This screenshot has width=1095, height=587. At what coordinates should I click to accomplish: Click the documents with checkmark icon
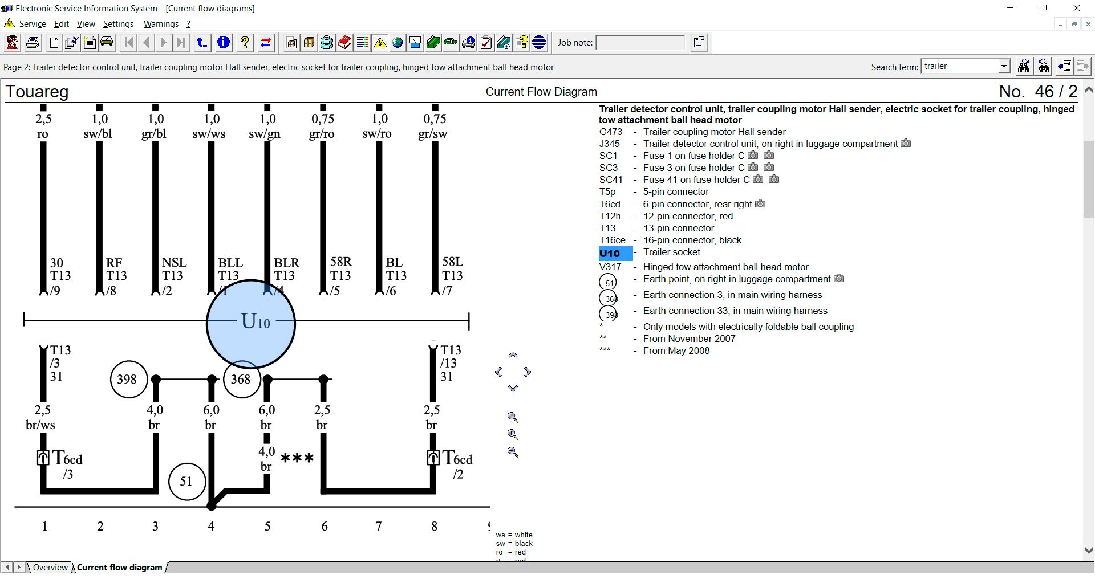click(71, 43)
